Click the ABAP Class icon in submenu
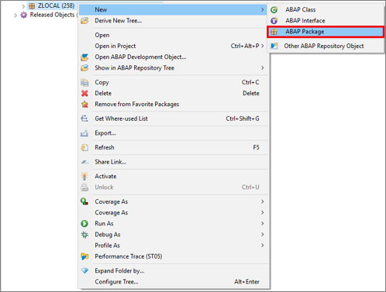386x292 pixels. 274,10
